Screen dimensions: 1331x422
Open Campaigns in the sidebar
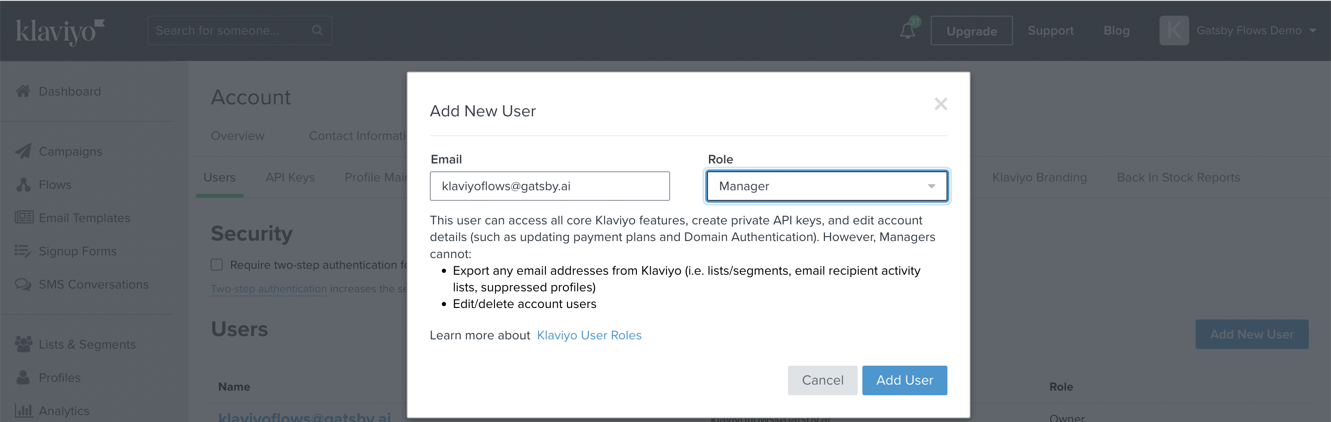point(70,151)
